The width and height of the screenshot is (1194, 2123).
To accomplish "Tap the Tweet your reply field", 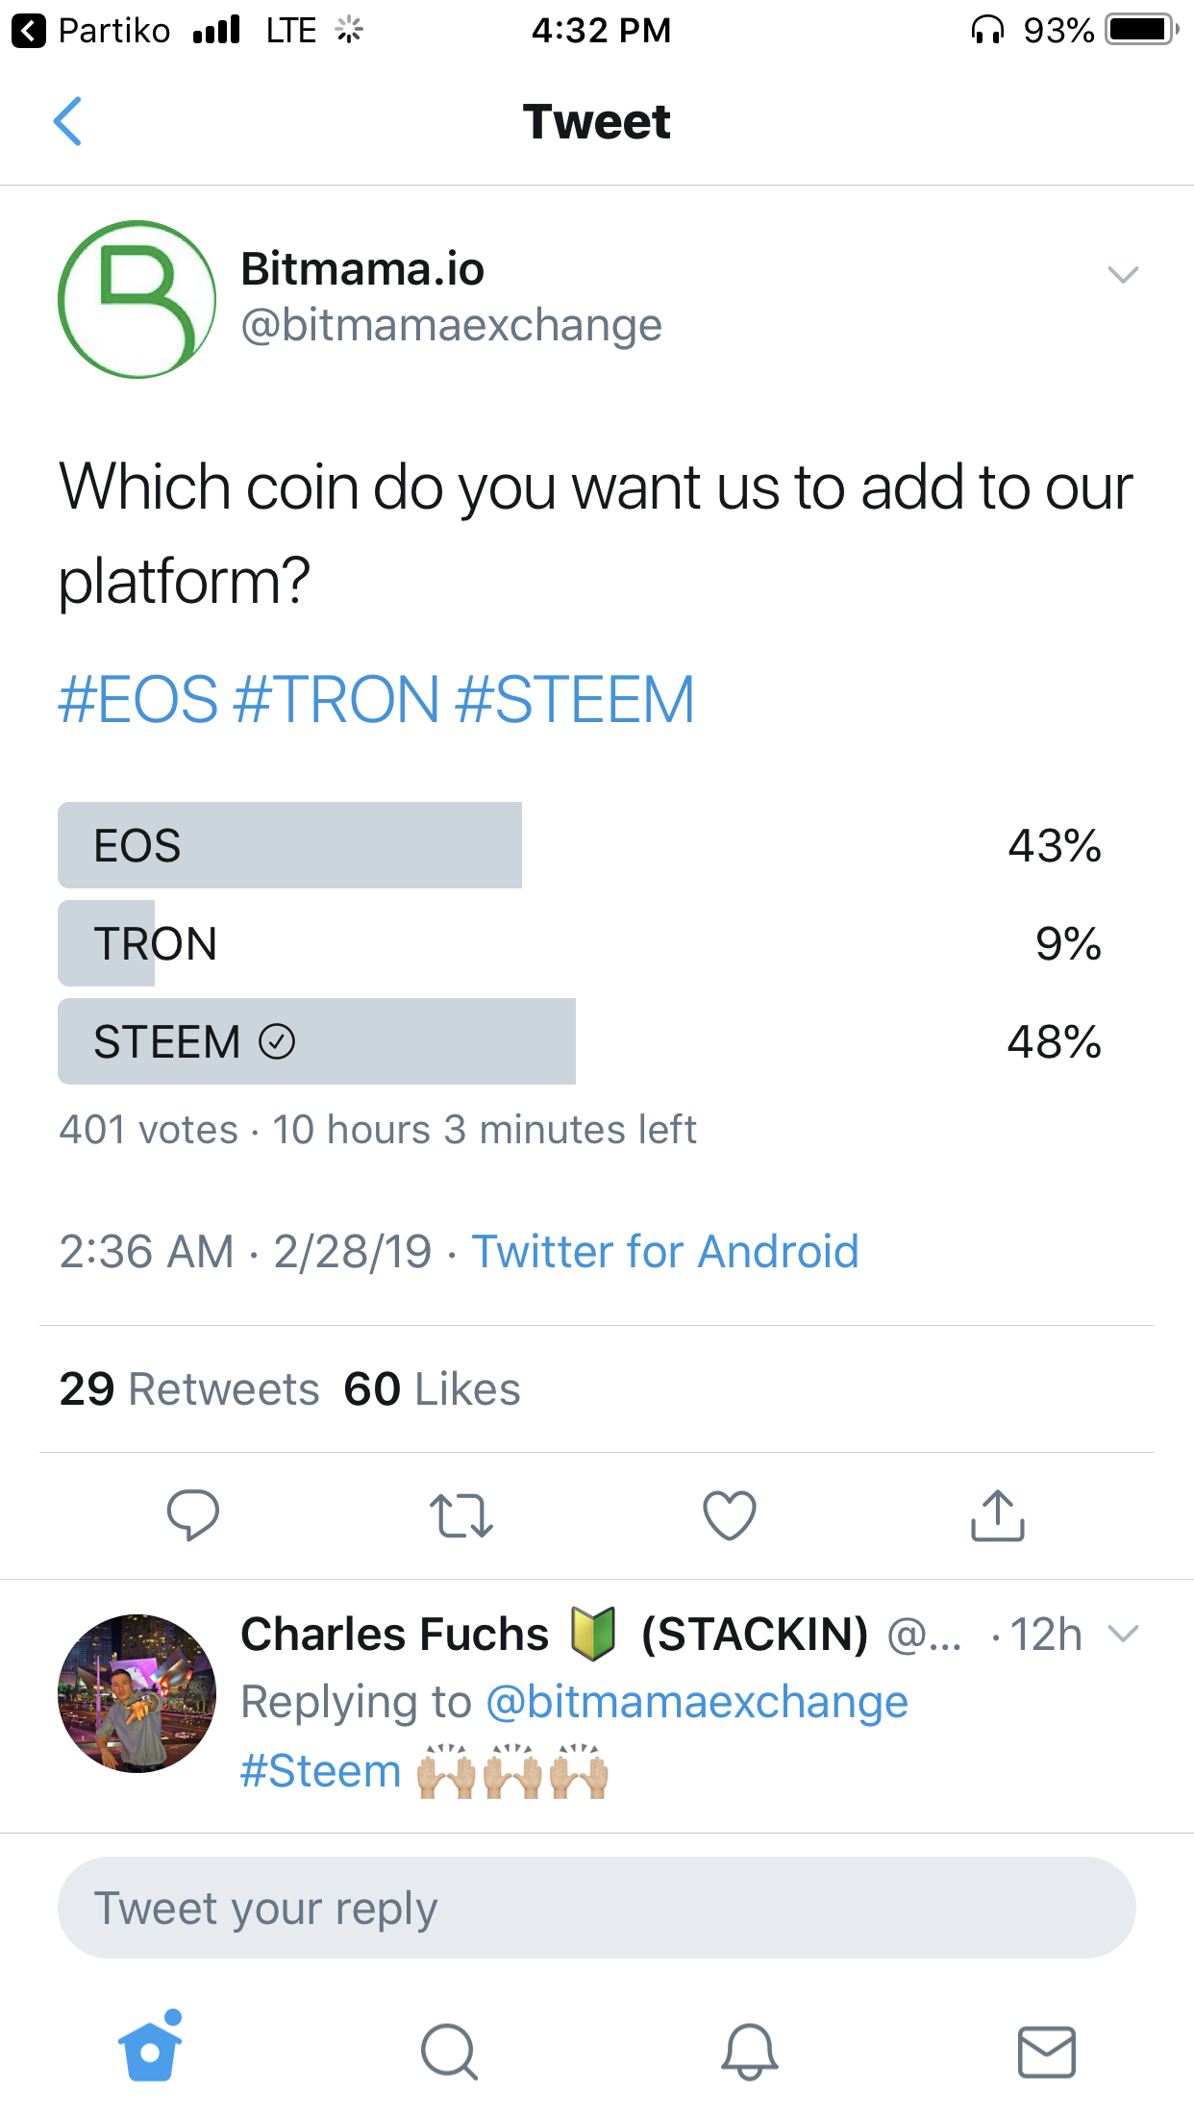I will tap(596, 1908).
